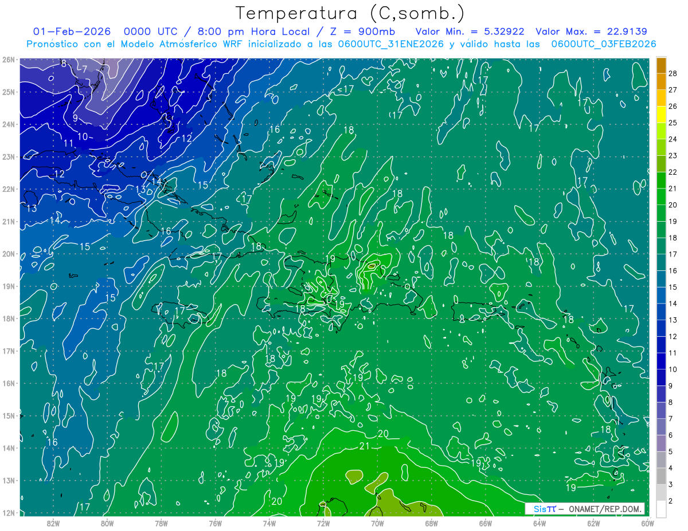
Task: Click the valid-until stamp "0600UTC_03FEB2026"
Action: (x=604, y=44)
